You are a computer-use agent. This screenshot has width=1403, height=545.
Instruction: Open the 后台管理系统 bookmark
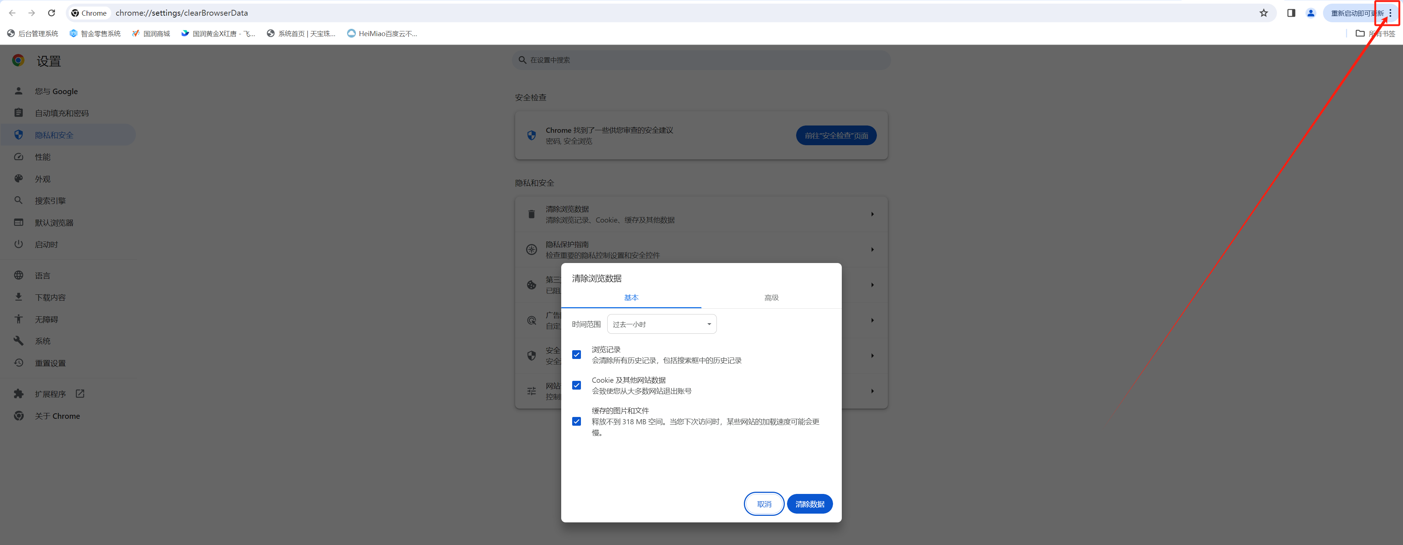pos(34,33)
